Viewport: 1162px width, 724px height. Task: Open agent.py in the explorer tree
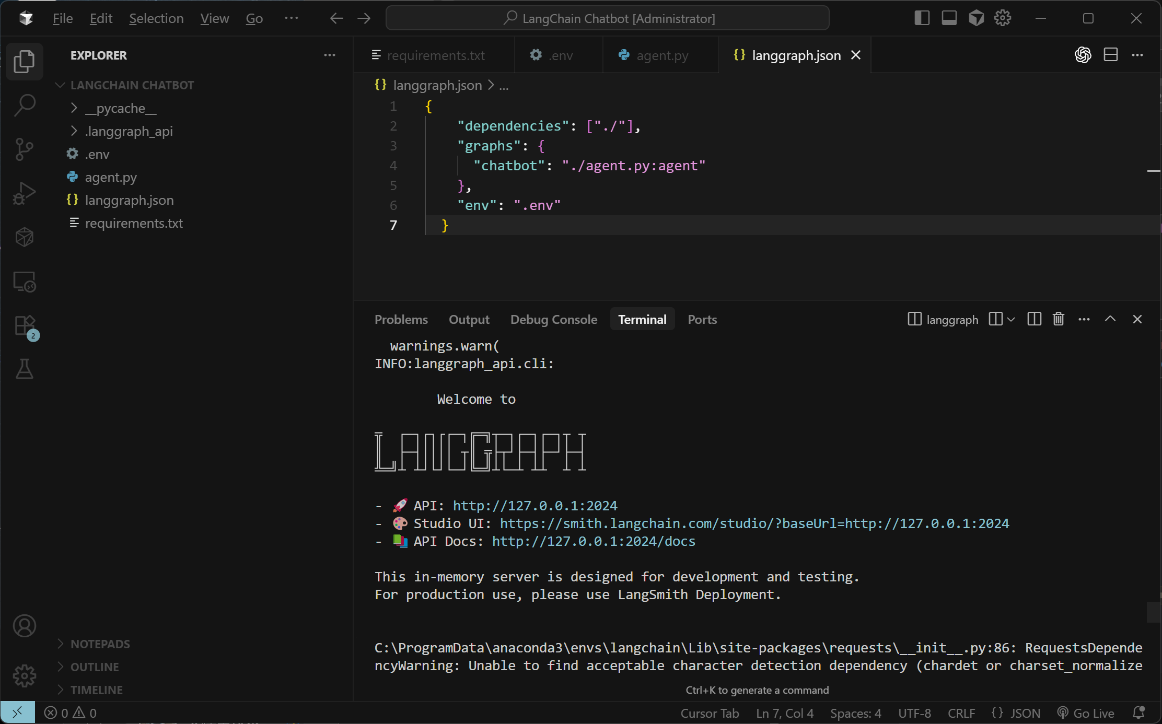(111, 177)
